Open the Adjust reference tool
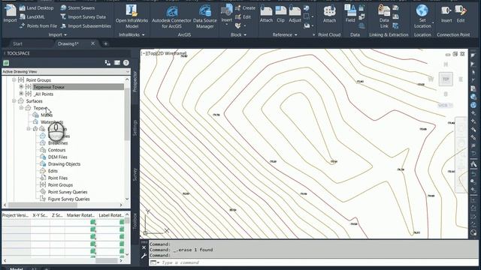This screenshot has width=481, height=270. [x=295, y=14]
